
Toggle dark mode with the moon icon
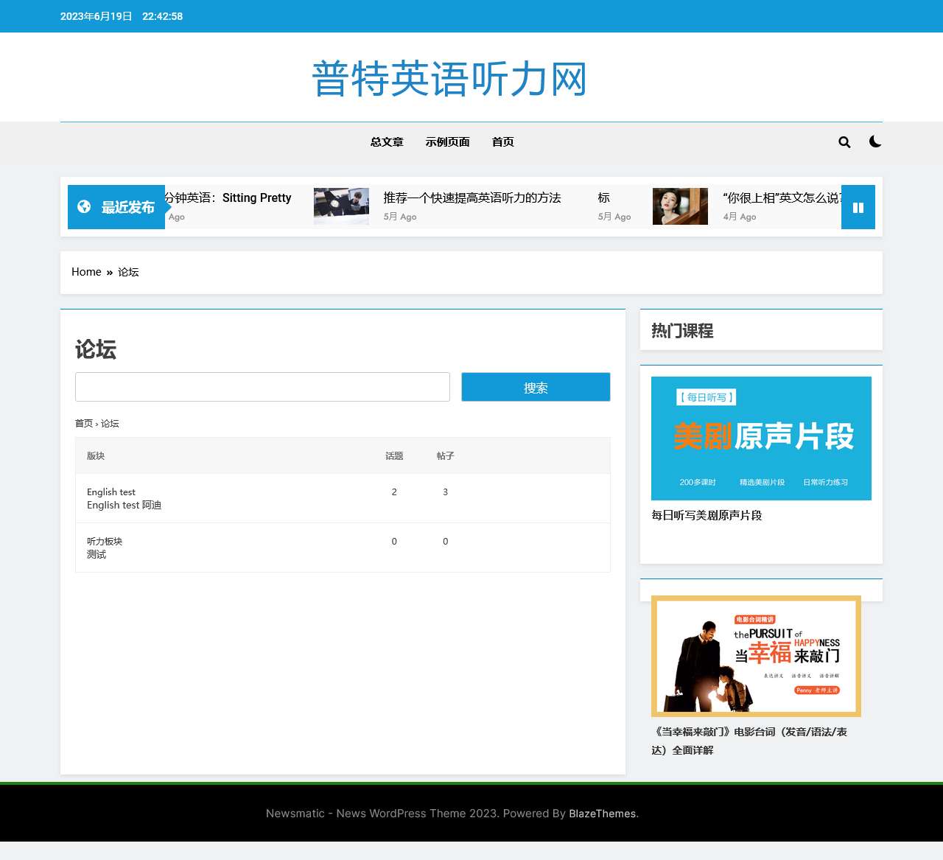point(875,141)
